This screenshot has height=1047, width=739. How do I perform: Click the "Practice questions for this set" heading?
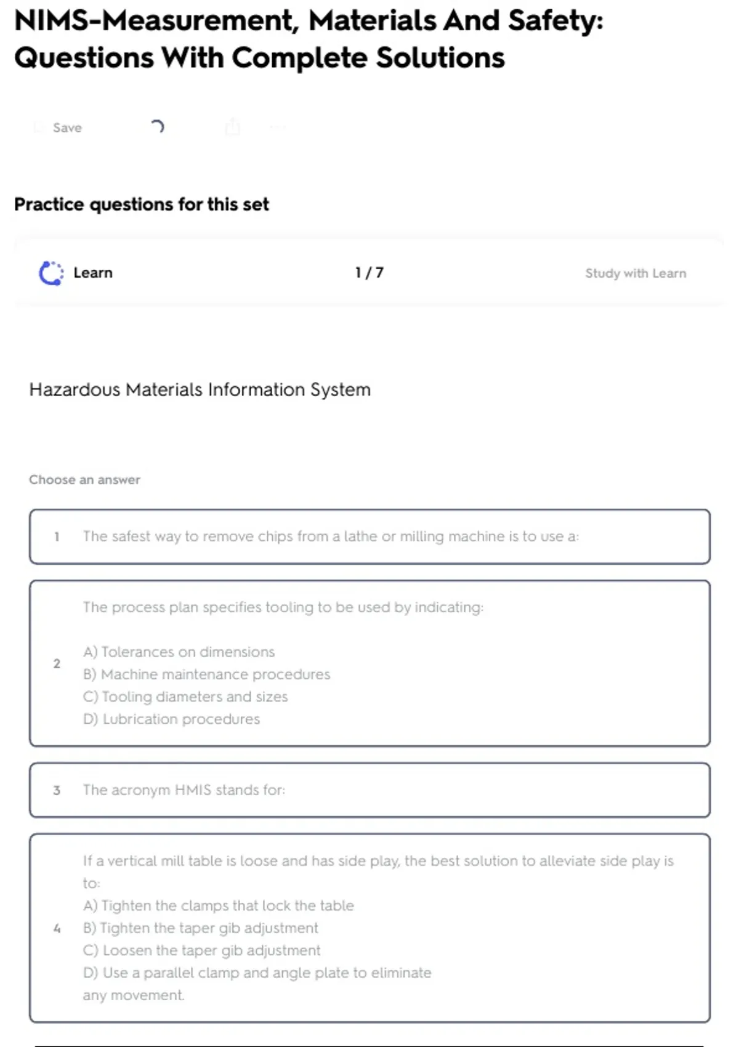pos(142,204)
